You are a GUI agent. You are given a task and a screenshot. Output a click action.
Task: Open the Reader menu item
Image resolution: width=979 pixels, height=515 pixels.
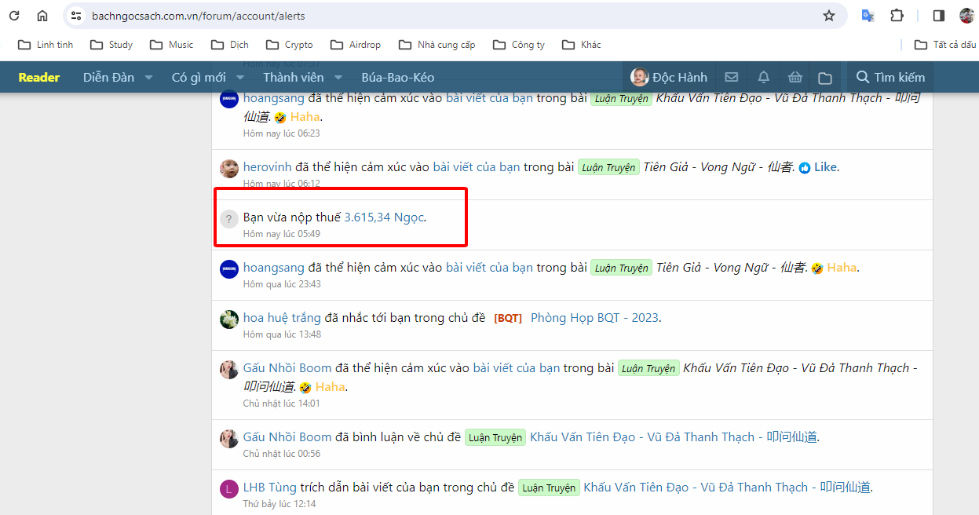coord(39,77)
